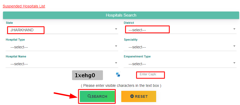This screenshot has width=240, height=105.
Task: Click the Hospital Type select field
Action: 62,47
